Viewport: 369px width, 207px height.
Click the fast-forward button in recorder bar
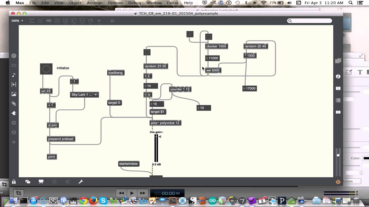(x=142, y=193)
